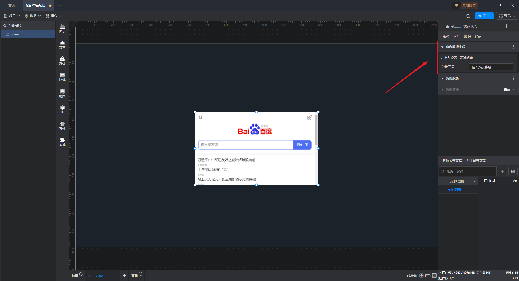Click the 前景 foreground label

tap(75, 276)
